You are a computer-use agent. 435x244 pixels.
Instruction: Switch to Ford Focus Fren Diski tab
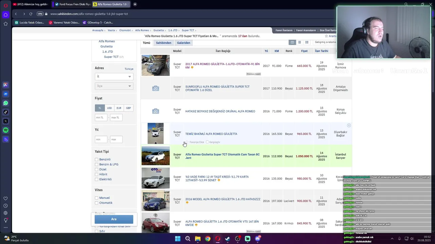tap(72, 4)
